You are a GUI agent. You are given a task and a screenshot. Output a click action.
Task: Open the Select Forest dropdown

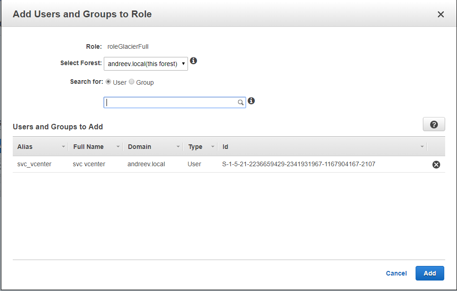[x=146, y=64]
